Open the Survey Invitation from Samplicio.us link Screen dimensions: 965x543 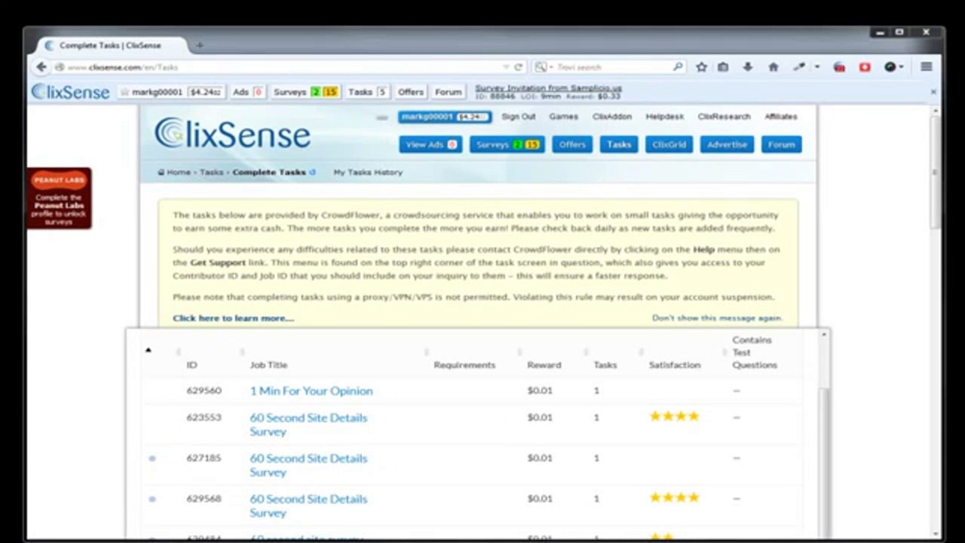click(x=548, y=88)
